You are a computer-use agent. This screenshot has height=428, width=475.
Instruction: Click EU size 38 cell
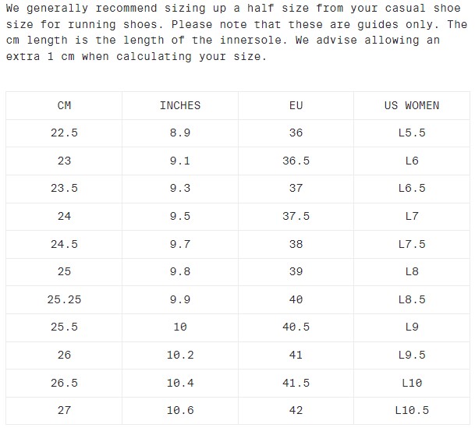click(x=296, y=244)
